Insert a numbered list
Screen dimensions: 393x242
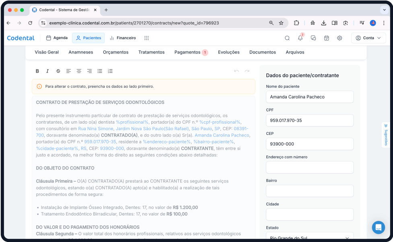pyautogui.click(x=110, y=71)
